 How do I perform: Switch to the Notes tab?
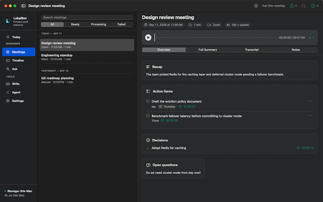click(296, 50)
